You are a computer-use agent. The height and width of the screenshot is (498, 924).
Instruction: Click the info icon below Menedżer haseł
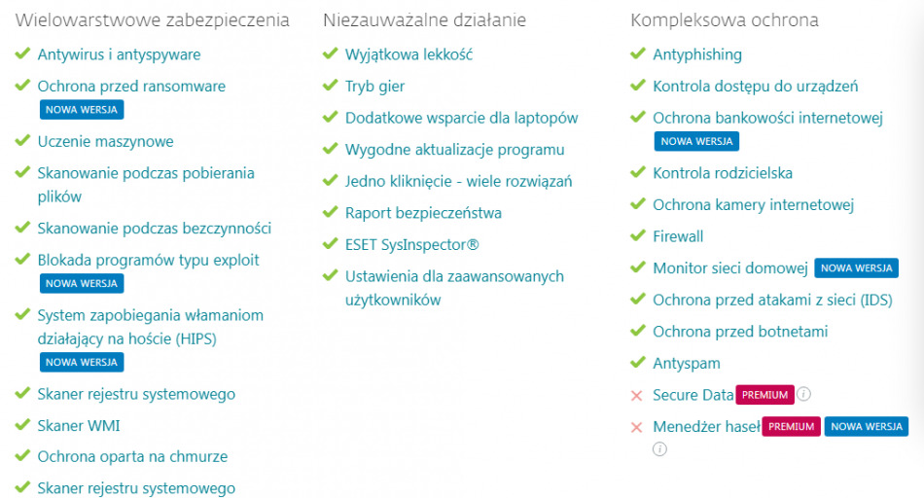click(660, 449)
